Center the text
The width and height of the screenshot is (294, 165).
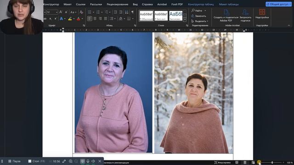(95, 19)
